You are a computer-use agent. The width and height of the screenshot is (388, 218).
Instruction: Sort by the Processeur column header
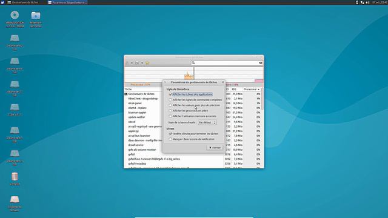click(252, 89)
